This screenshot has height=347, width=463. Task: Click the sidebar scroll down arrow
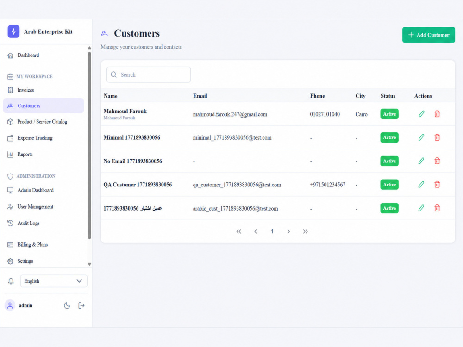pyautogui.click(x=89, y=264)
